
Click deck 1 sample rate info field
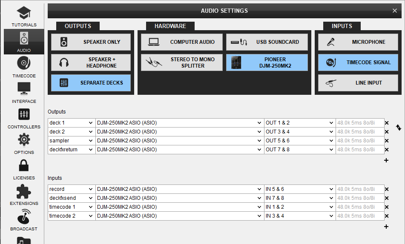click(x=360, y=123)
